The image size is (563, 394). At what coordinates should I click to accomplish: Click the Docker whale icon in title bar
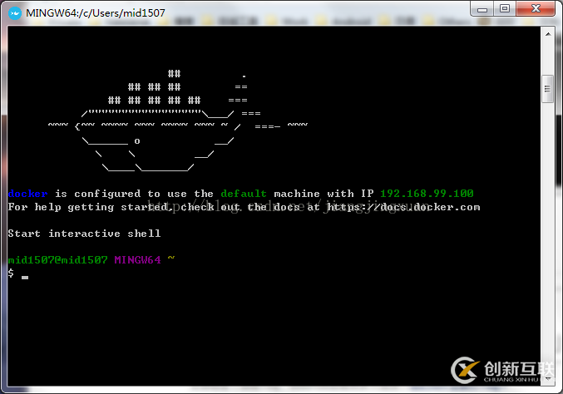coord(15,13)
